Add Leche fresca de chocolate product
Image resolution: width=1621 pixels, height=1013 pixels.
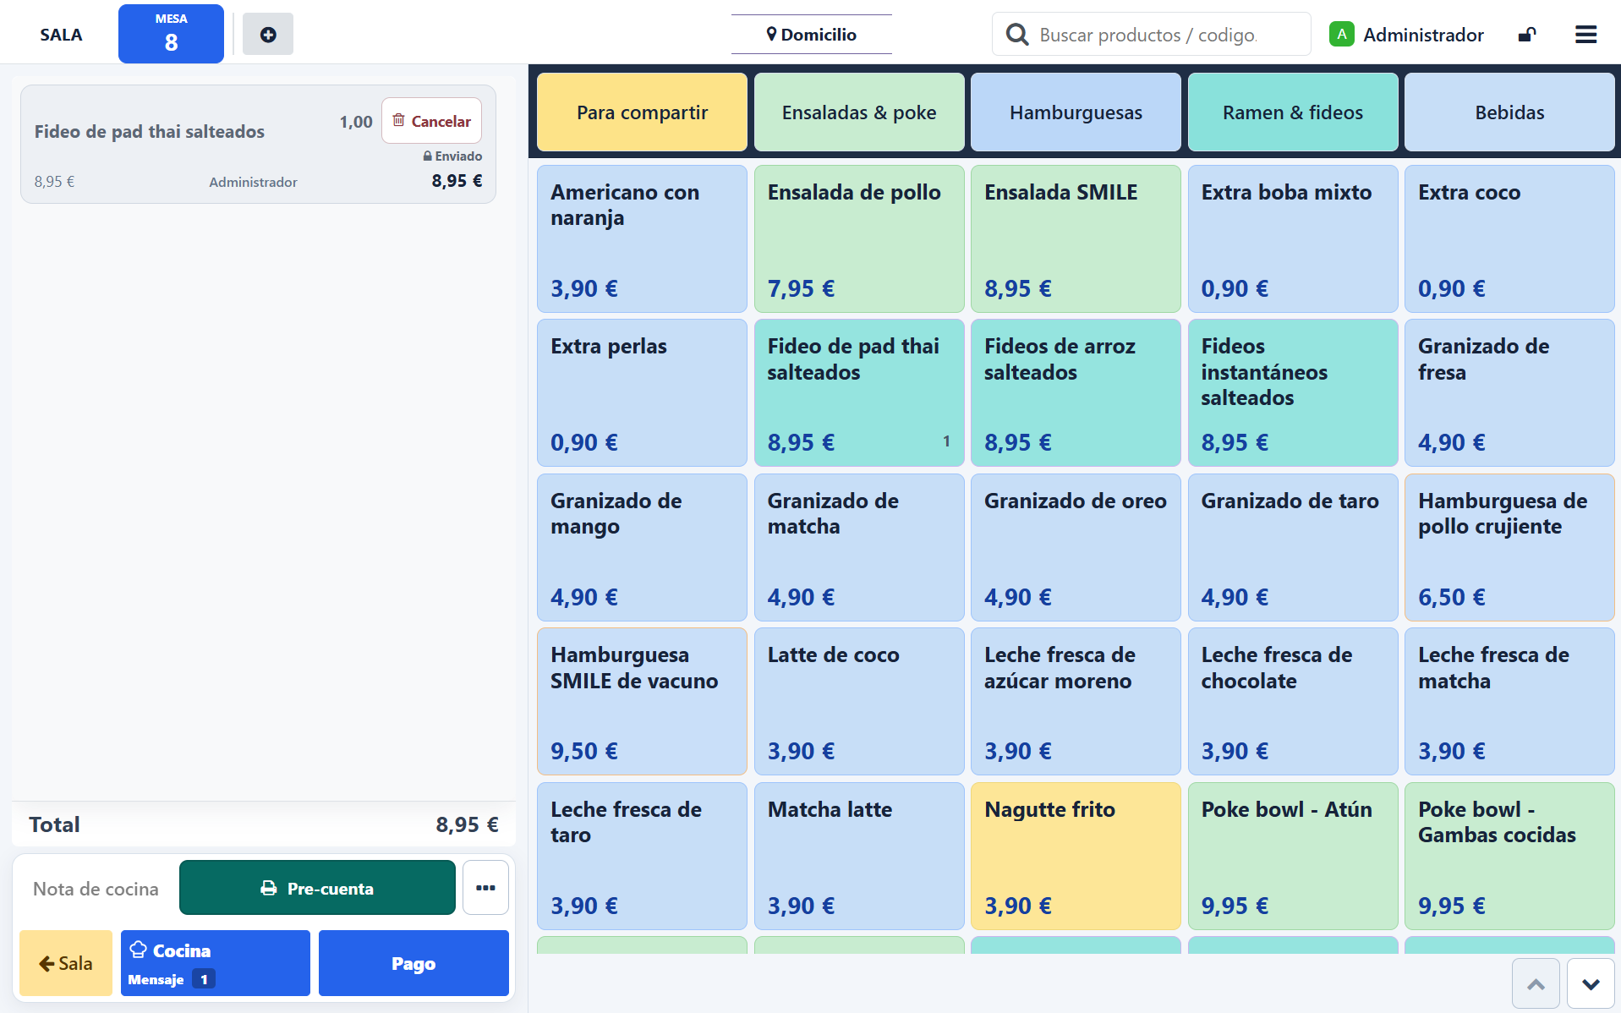click(x=1293, y=702)
